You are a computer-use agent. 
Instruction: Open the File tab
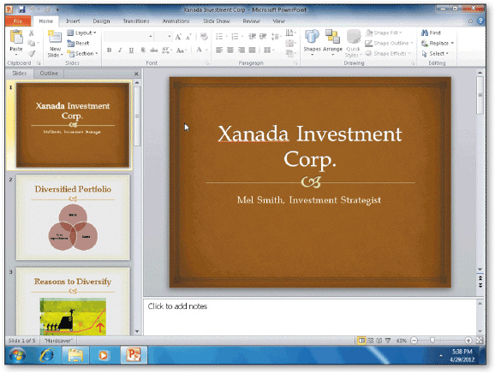tap(18, 21)
